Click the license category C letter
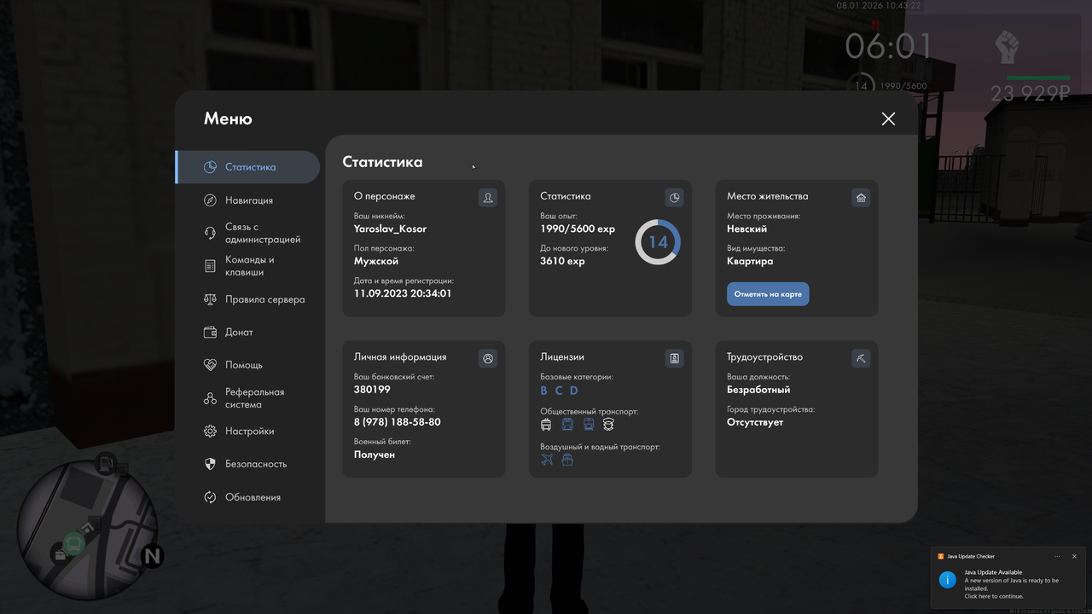 (559, 391)
